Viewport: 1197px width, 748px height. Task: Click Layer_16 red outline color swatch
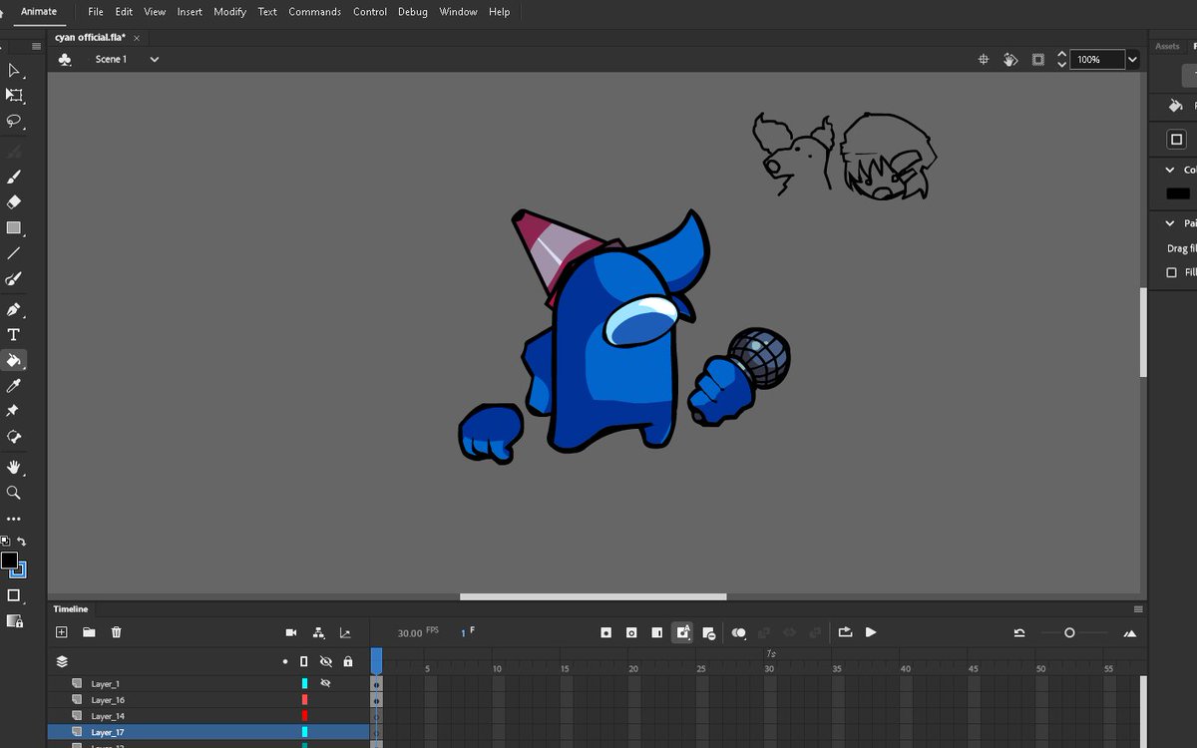coord(304,700)
